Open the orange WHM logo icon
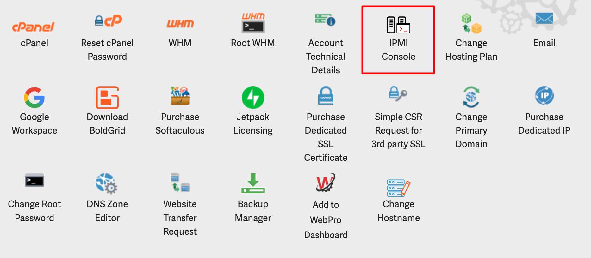Image resolution: width=591 pixels, height=258 pixels. (x=180, y=24)
